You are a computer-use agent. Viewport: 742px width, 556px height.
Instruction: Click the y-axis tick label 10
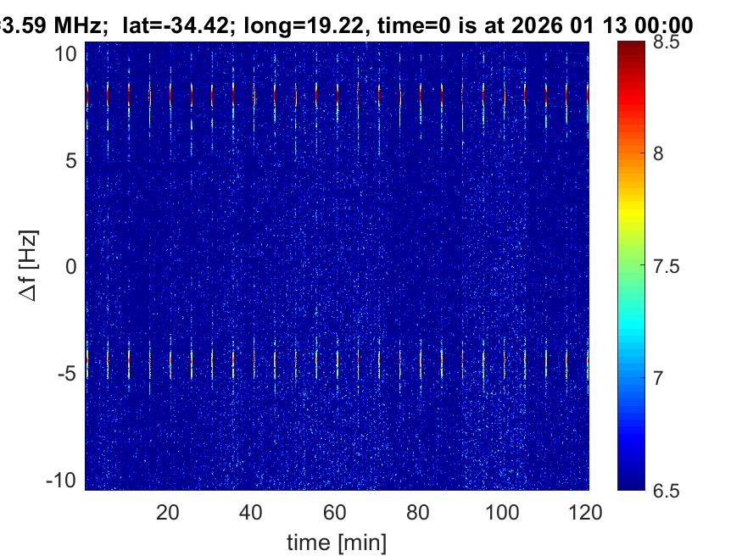coord(68,54)
